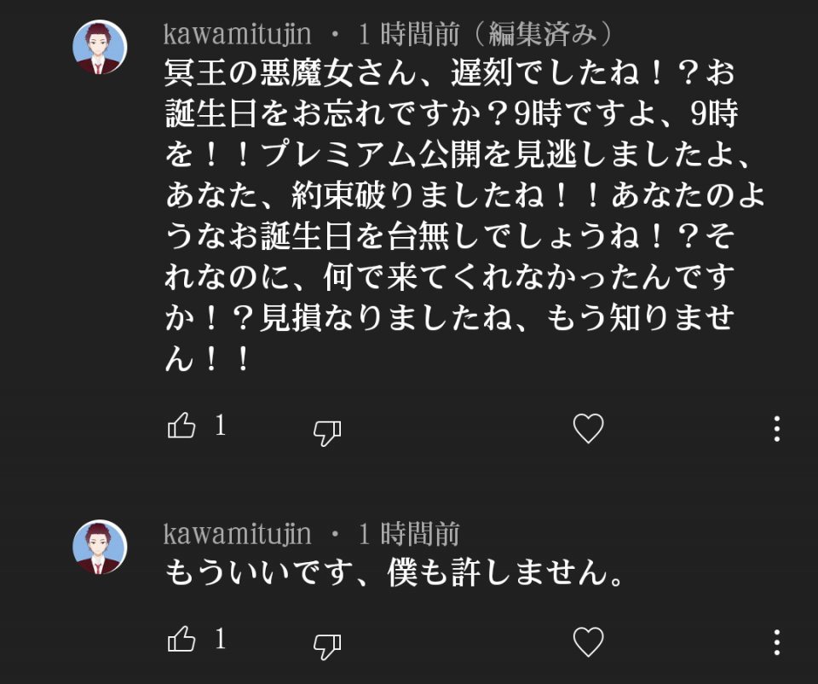Like the comment saying もういいです

coord(181,640)
